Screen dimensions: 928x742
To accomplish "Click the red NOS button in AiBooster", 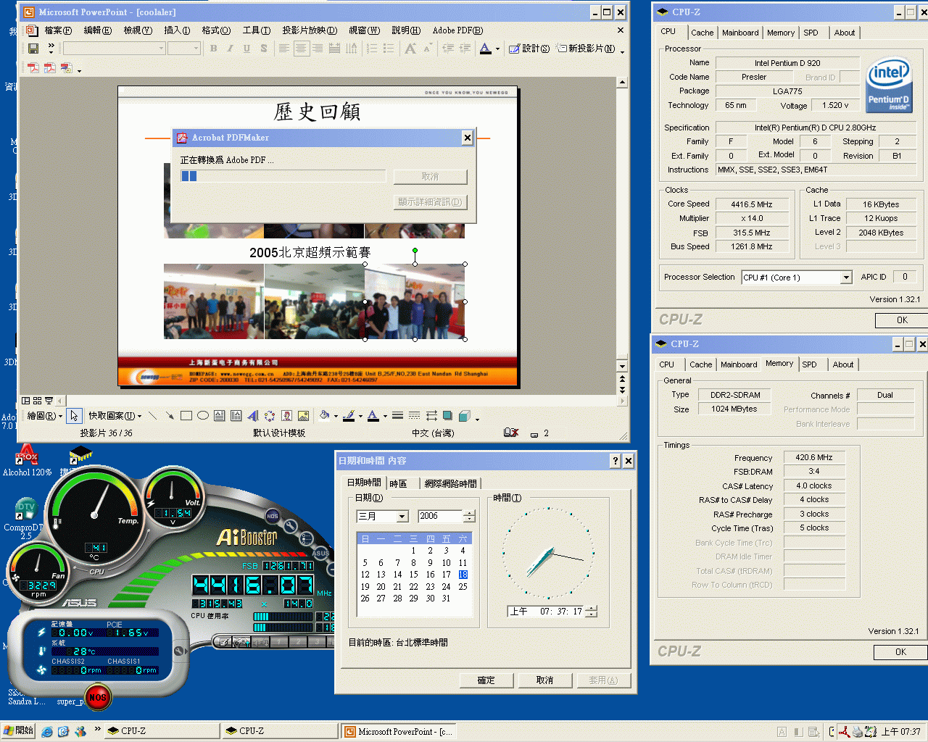I will pyautogui.click(x=97, y=697).
